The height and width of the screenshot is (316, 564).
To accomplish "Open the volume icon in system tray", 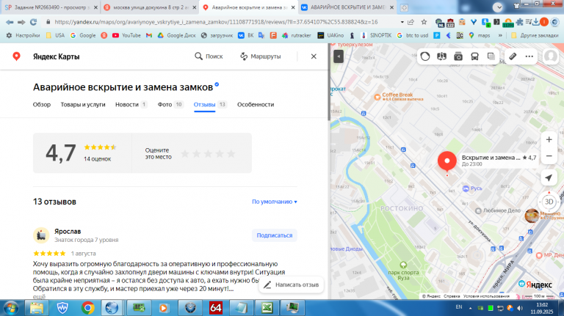I will [520, 308].
